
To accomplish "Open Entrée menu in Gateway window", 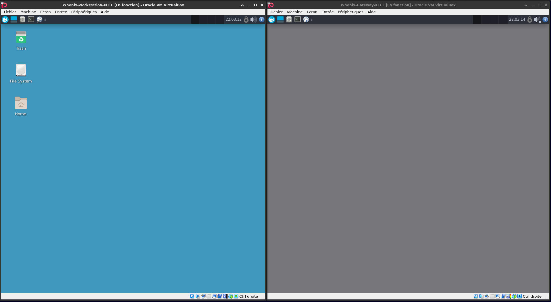I will pos(327,12).
